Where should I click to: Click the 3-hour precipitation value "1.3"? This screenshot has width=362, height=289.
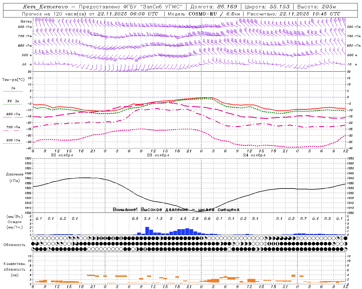point(159,218)
